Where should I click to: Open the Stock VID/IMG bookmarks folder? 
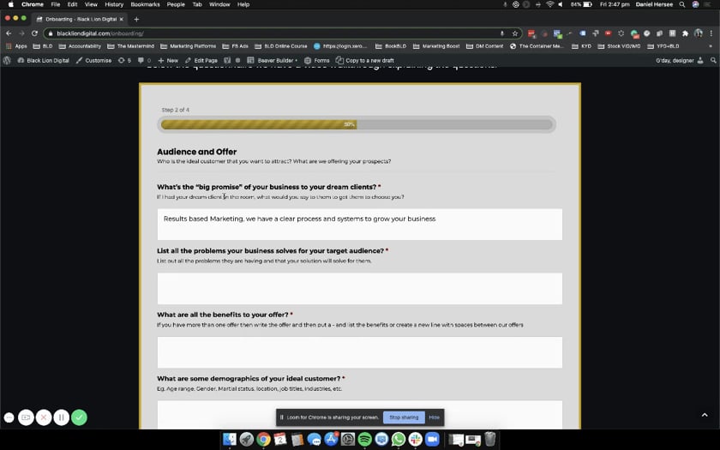click(619, 46)
